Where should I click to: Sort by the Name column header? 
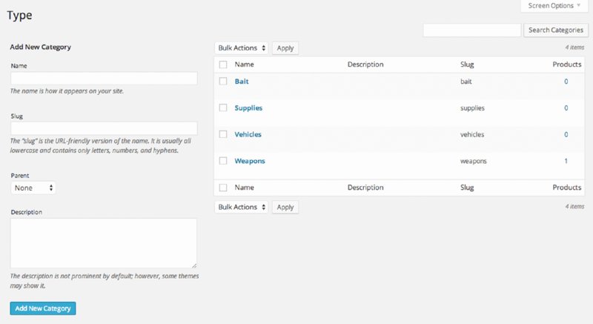click(x=245, y=65)
